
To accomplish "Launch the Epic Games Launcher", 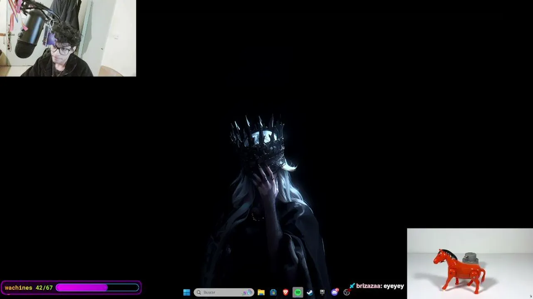I will point(322,292).
